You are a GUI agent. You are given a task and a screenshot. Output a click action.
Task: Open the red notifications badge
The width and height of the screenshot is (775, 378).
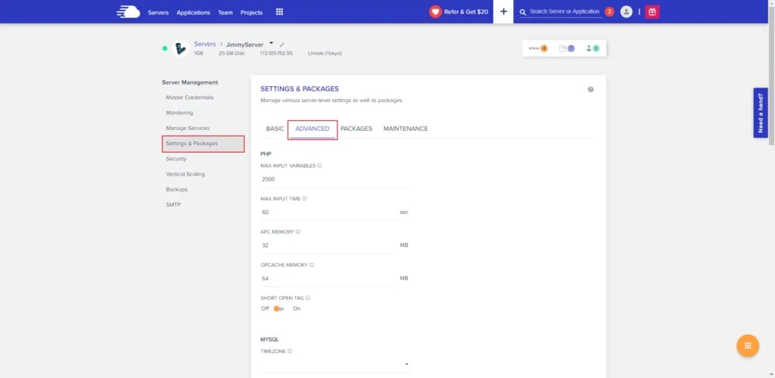609,12
